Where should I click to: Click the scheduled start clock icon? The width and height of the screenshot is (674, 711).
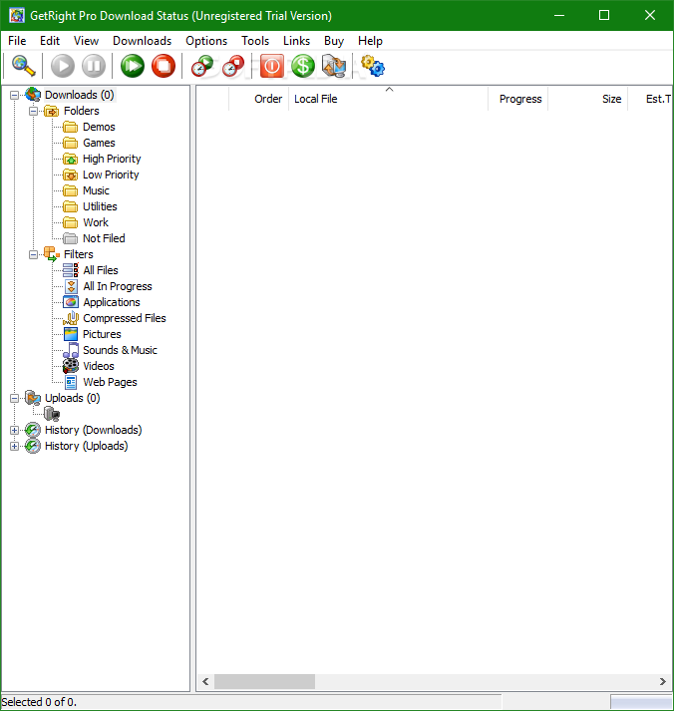point(202,66)
